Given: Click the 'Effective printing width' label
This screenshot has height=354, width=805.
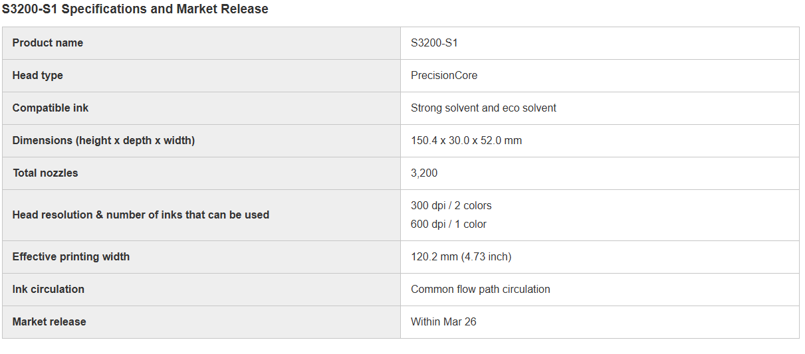Looking at the screenshot, I should pos(71,257).
